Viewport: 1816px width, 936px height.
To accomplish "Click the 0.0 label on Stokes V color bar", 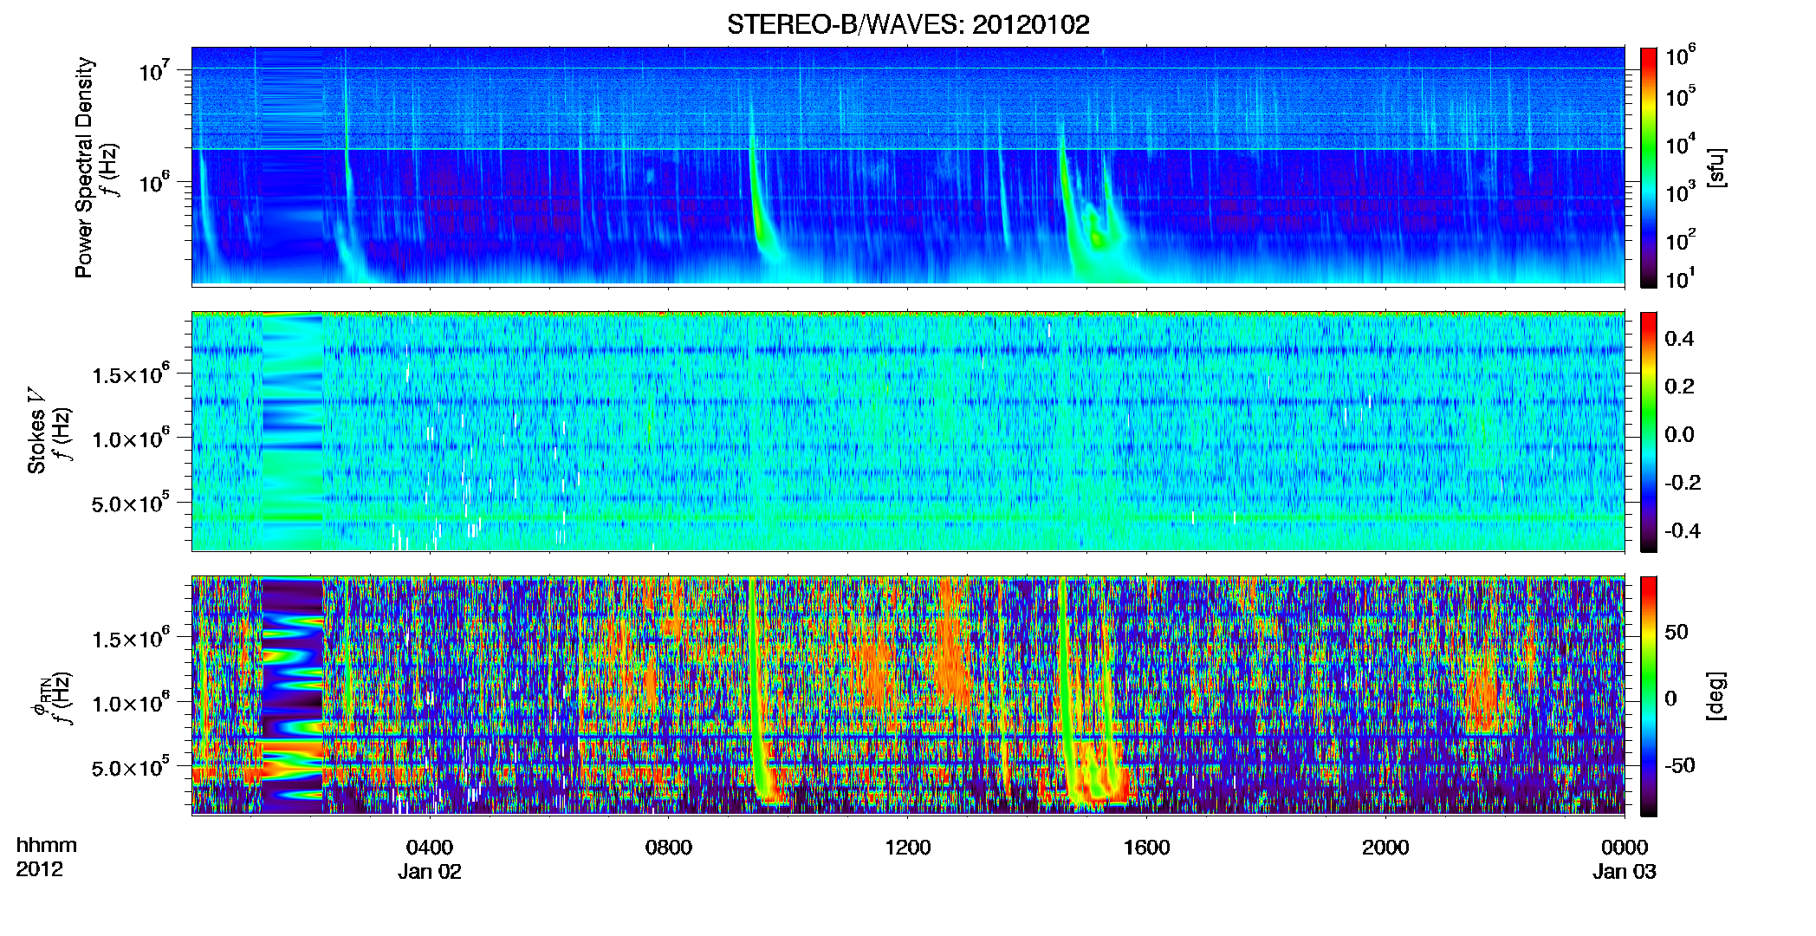I will click(1679, 434).
